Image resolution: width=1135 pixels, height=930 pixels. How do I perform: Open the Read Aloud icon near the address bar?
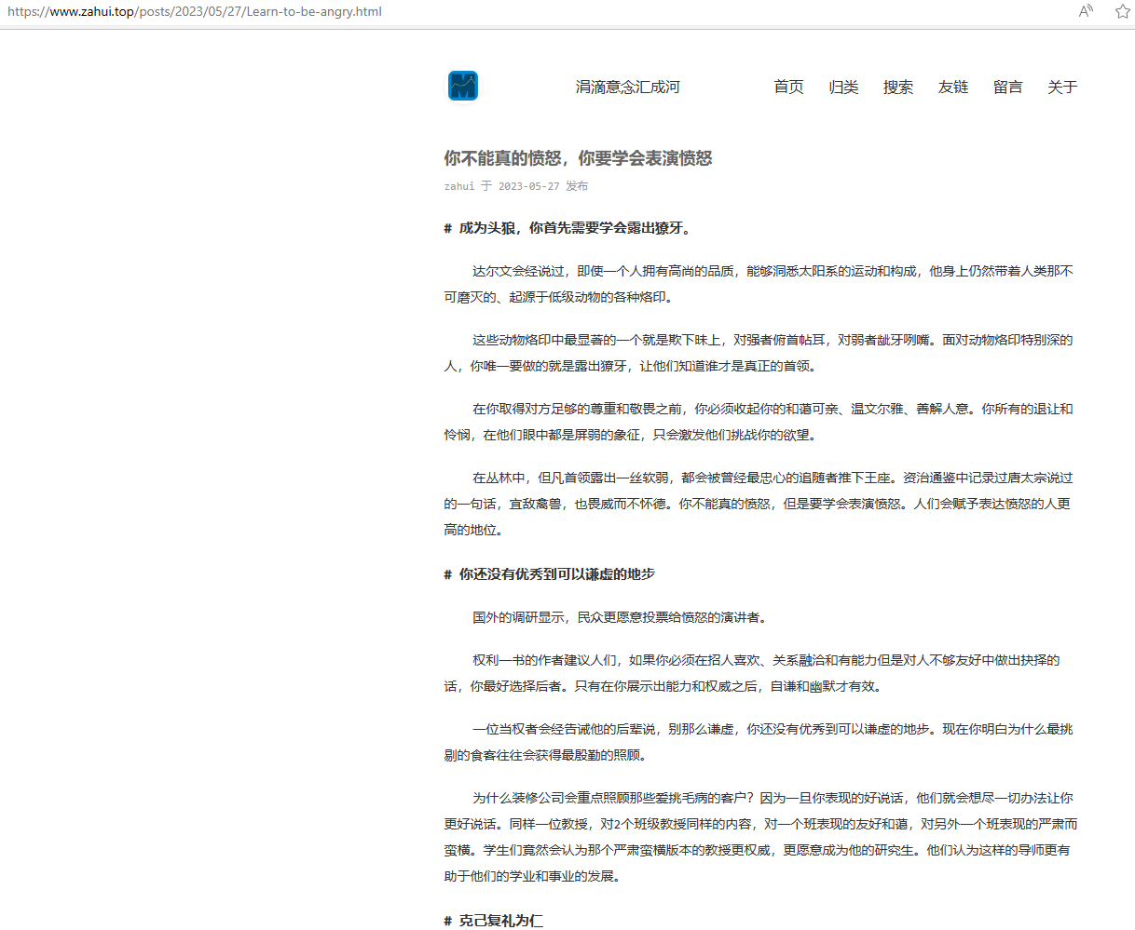click(x=1085, y=11)
